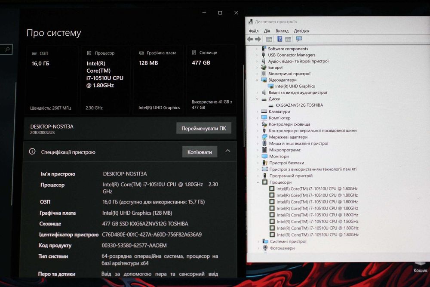Collapse Специфікації пристрою section chevron
Screen dimensions: 430x287
point(228,151)
